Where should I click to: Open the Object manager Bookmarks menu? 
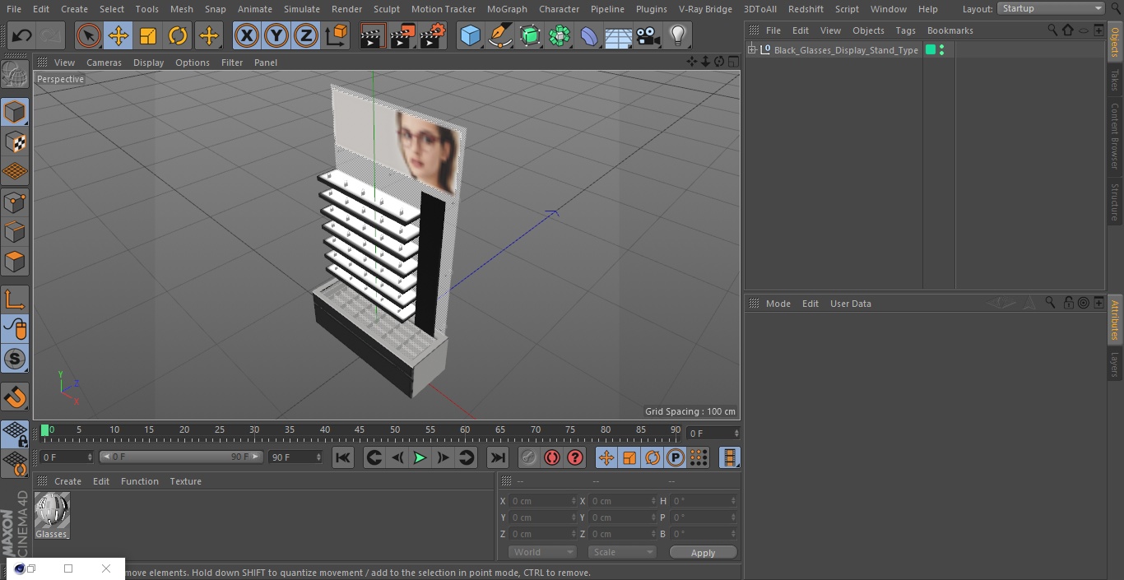pos(950,30)
